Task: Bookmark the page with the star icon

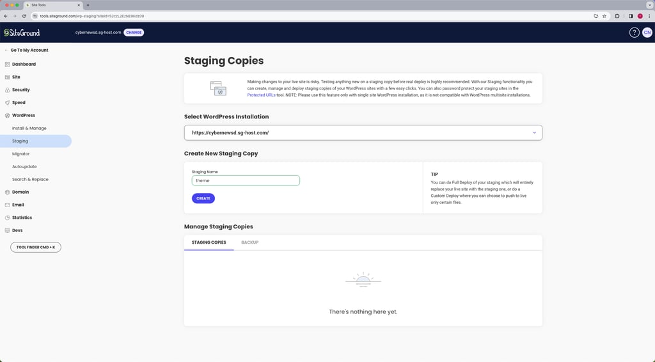Action: tap(604, 16)
